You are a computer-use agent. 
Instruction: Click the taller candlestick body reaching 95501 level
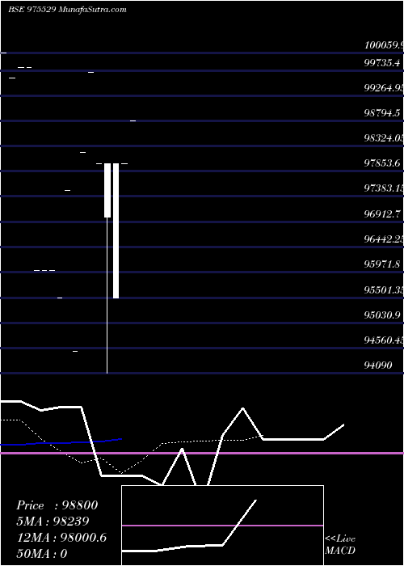(116, 230)
